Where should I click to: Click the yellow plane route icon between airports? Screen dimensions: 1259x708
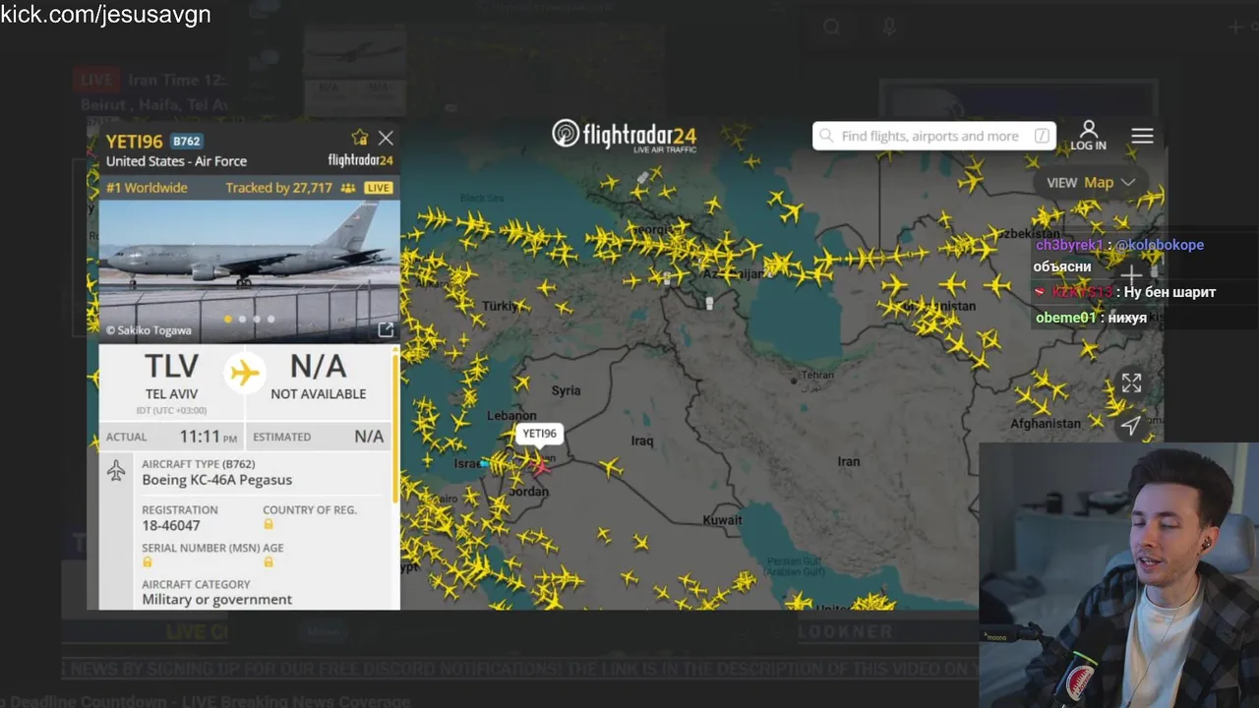click(244, 374)
